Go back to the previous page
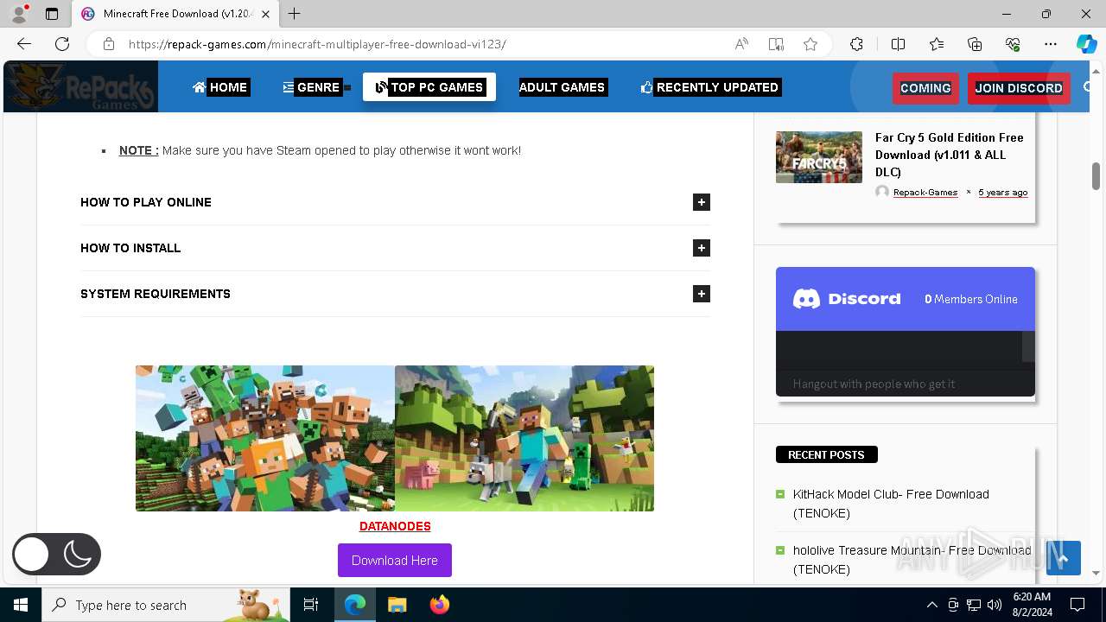The image size is (1106, 622). (x=24, y=44)
